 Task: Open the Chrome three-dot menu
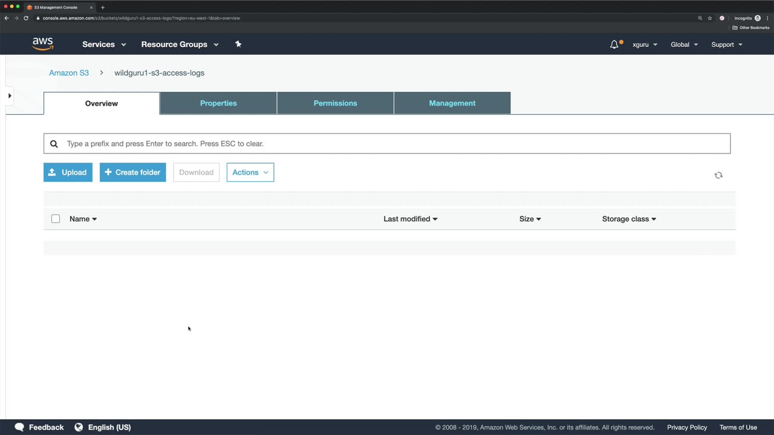(x=767, y=18)
